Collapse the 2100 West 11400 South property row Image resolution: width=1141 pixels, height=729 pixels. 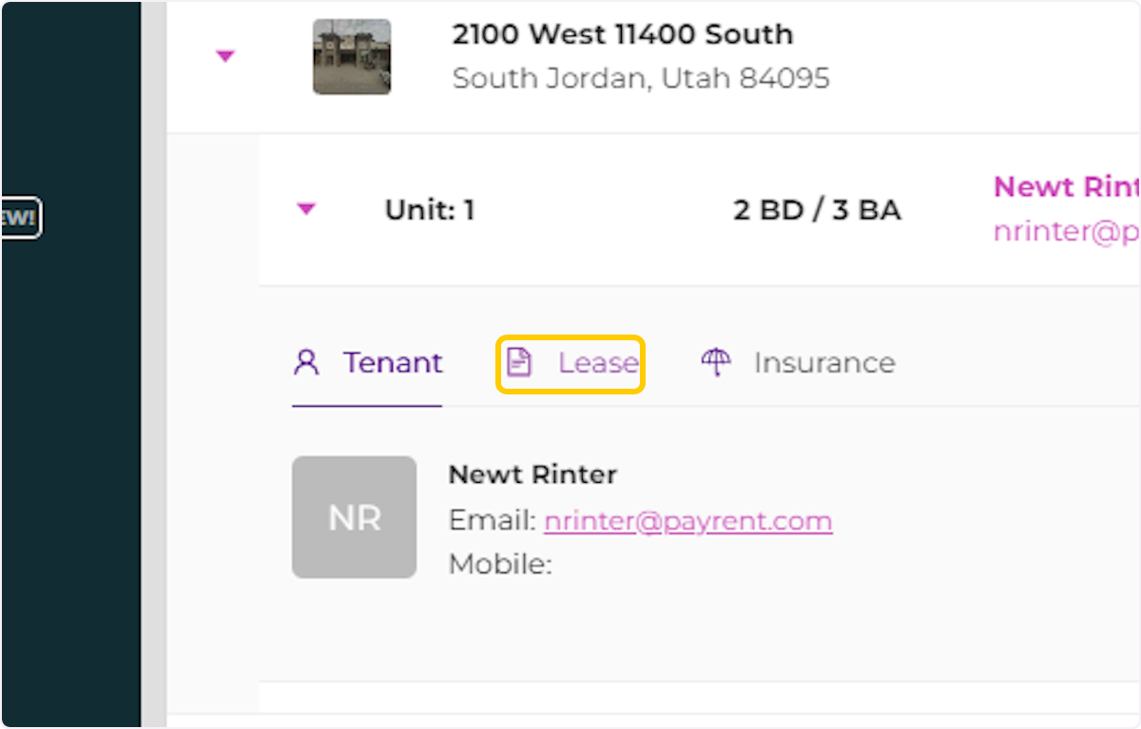pyautogui.click(x=224, y=57)
